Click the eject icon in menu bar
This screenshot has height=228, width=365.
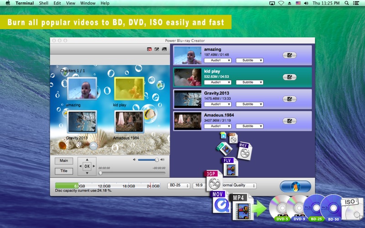coord(290,3)
